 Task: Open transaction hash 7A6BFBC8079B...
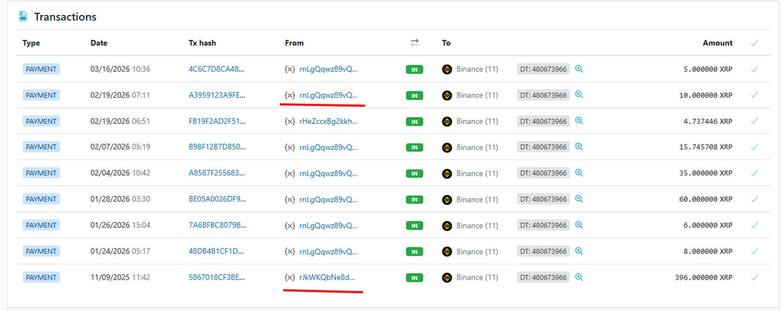tap(217, 226)
